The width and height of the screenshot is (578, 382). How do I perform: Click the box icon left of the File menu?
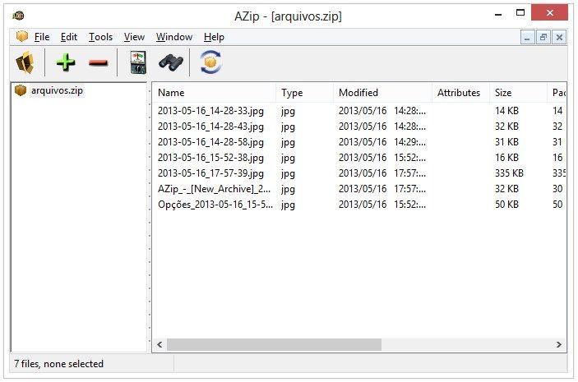(22, 36)
